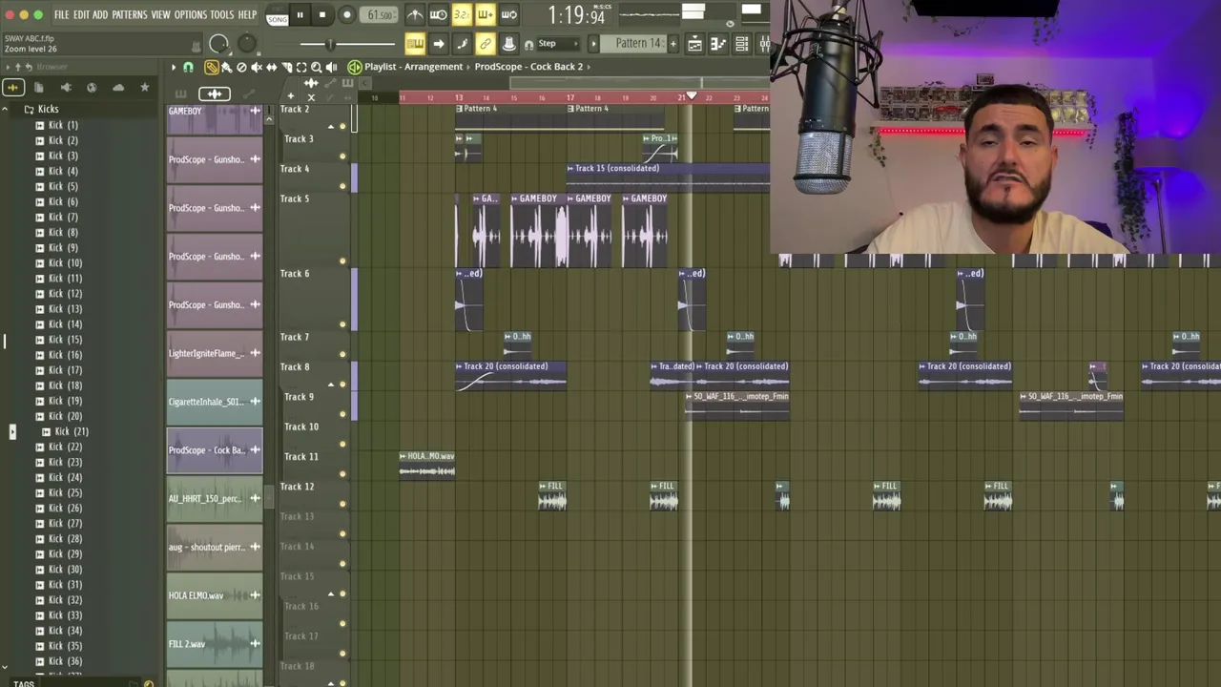This screenshot has width=1221, height=687.
Task: Open the ADD menu
Action: [100, 14]
